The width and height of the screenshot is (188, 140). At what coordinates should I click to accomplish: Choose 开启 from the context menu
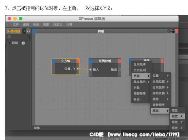coord(141,99)
